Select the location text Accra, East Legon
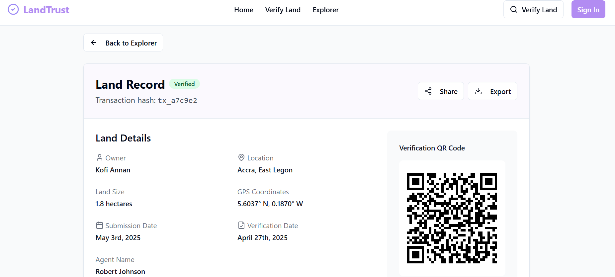The height and width of the screenshot is (277, 615). tap(265, 170)
